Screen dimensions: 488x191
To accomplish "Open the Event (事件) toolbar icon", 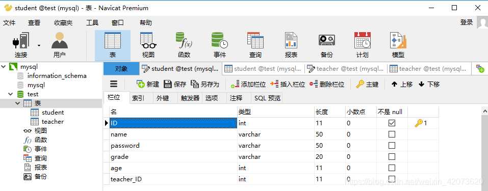I will click(x=219, y=45).
